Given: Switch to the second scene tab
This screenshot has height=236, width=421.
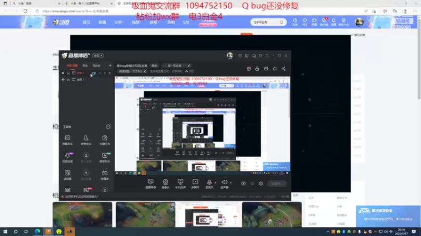Looking at the screenshot, I should [x=85, y=66].
